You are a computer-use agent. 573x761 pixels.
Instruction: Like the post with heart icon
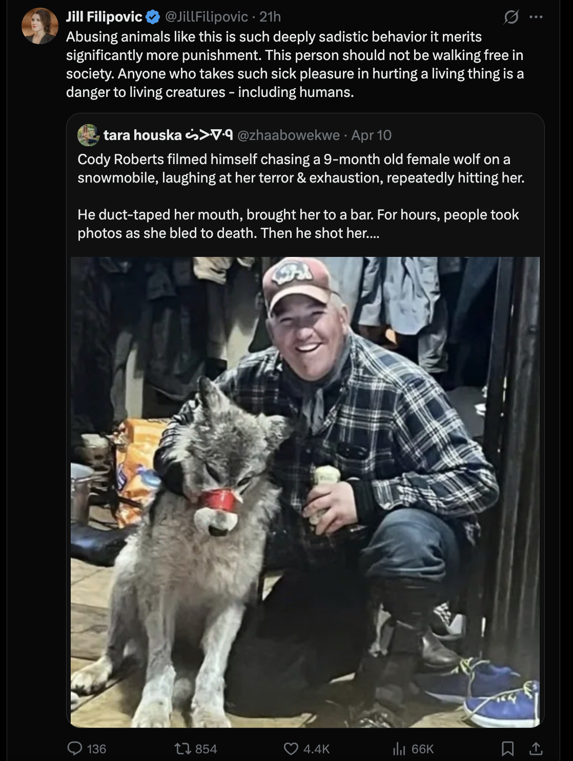point(291,749)
